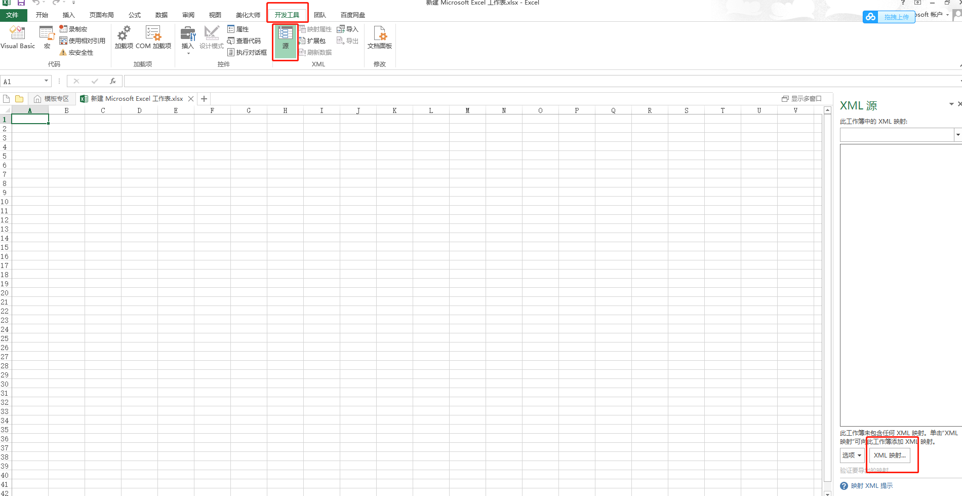Click XML Import (导入)

click(347, 29)
